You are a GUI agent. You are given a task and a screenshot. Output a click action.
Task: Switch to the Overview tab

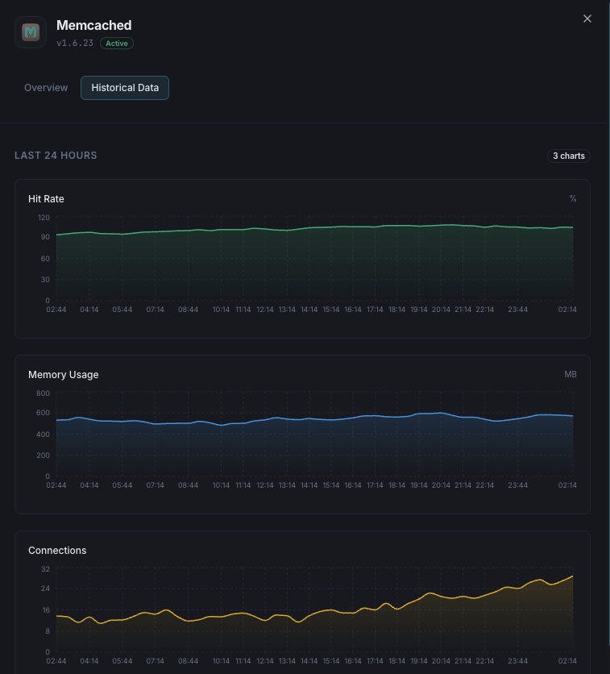tap(45, 87)
